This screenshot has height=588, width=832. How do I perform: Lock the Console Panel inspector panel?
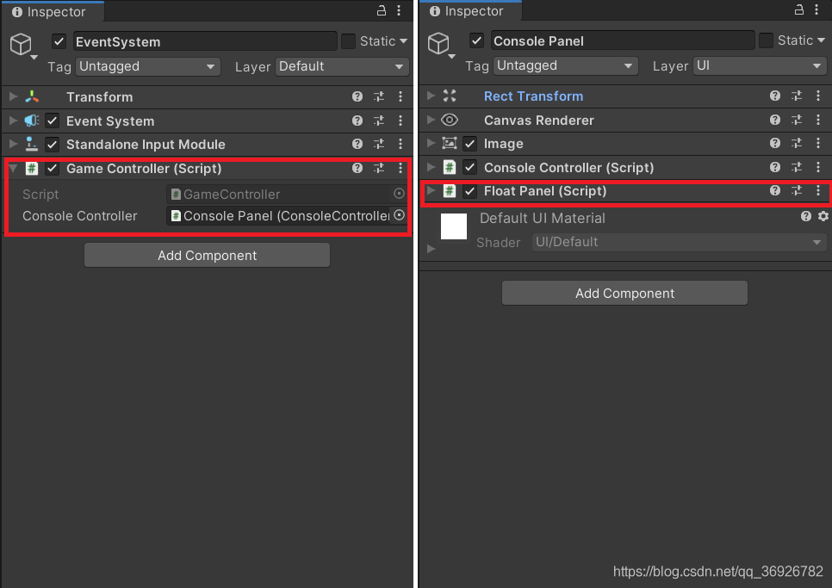tap(798, 9)
